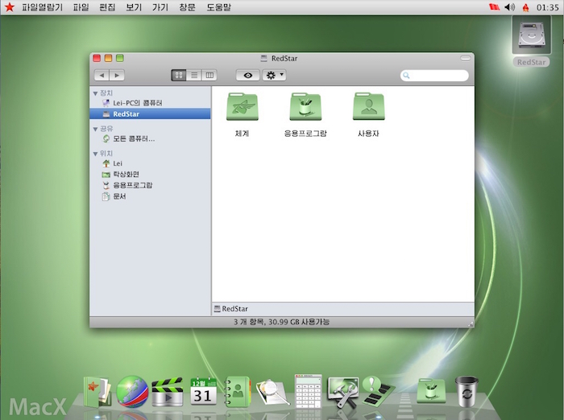Viewport: 564px width, 420px height.
Task: Open the 사용자 users folder
Action: tap(369, 107)
